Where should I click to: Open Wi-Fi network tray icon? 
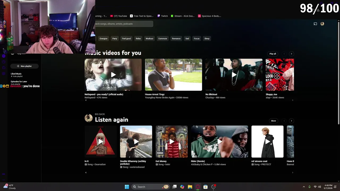315,187
